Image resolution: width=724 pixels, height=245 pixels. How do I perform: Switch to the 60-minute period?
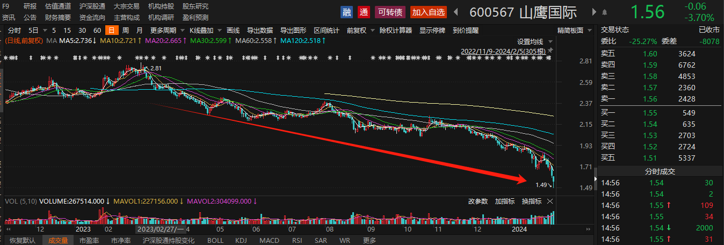click(x=97, y=31)
